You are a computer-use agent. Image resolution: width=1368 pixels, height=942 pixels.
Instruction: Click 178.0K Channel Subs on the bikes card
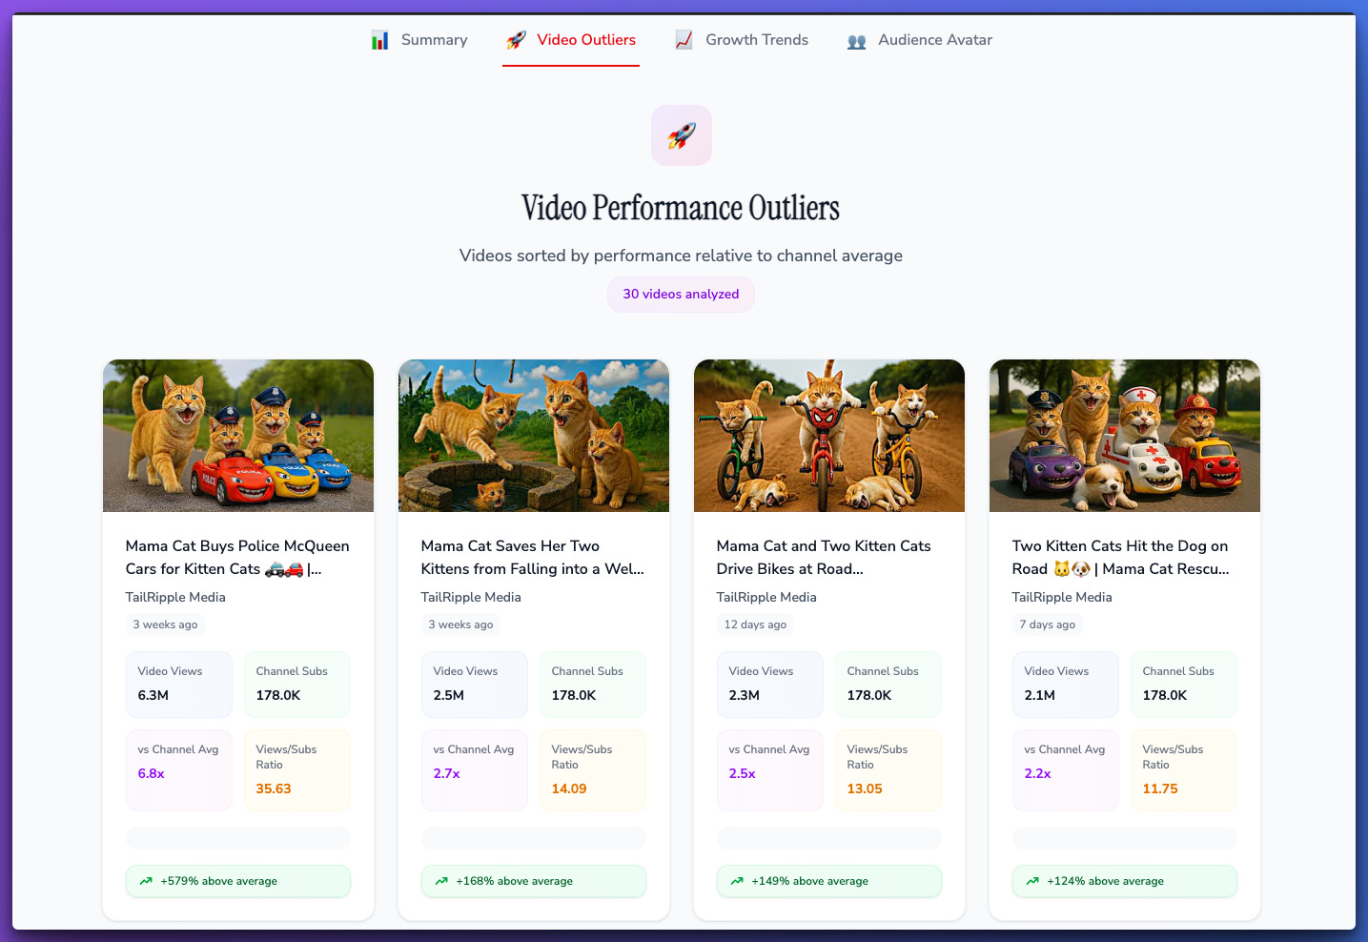click(x=888, y=685)
